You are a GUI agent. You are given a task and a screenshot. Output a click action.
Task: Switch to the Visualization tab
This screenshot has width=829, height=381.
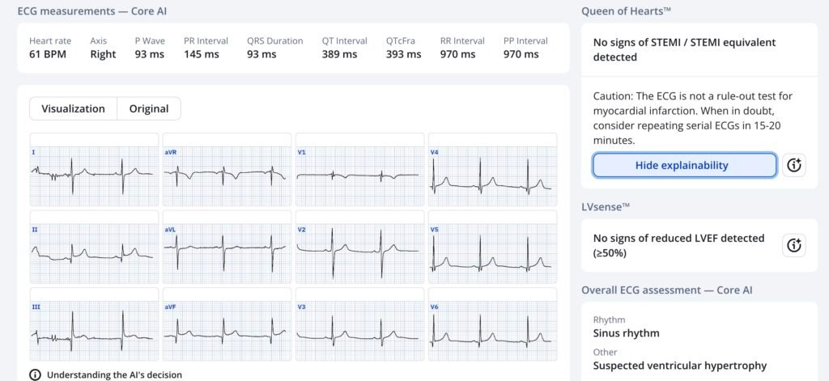click(73, 108)
